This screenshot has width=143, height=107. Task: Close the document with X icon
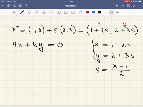pos(134,6)
